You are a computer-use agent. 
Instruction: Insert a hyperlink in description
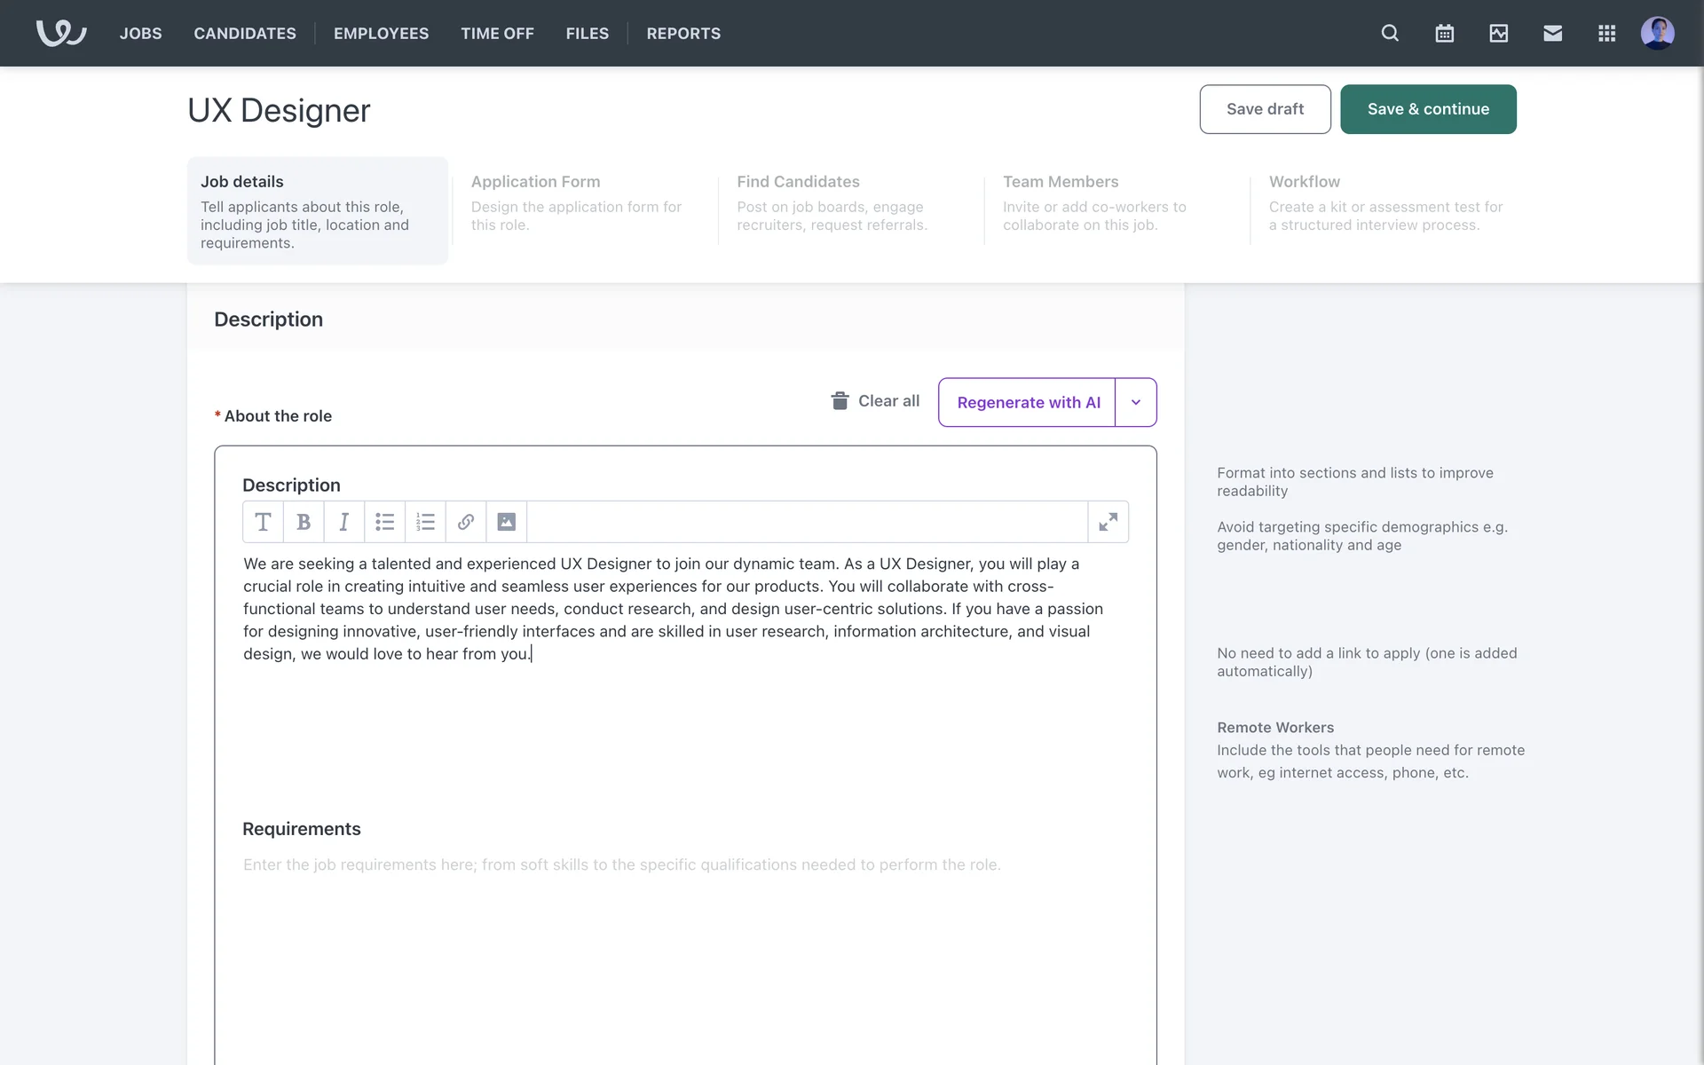(466, 522)
